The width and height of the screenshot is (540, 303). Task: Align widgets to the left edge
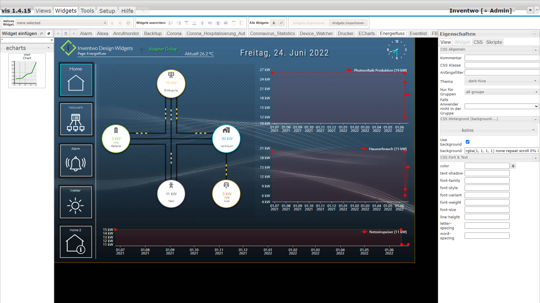171,23
